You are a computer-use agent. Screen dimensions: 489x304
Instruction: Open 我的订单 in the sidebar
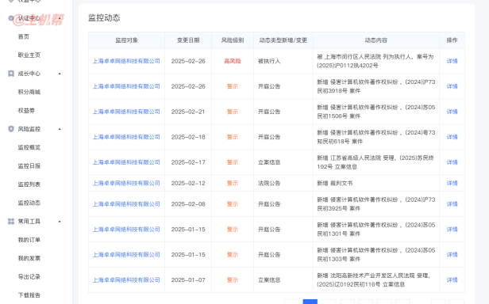29,240
